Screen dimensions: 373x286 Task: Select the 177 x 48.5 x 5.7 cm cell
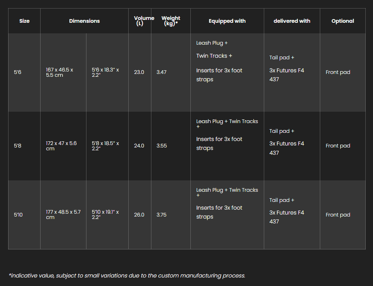click(x=63, y=214)
